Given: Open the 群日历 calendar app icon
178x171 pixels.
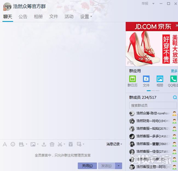Looking at the screenshot, I should [x=133, y=79].
